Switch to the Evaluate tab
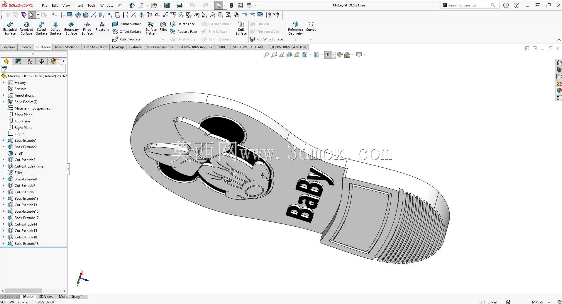The height and width of the screenshot is (304, 562). [x=135, y=47]
